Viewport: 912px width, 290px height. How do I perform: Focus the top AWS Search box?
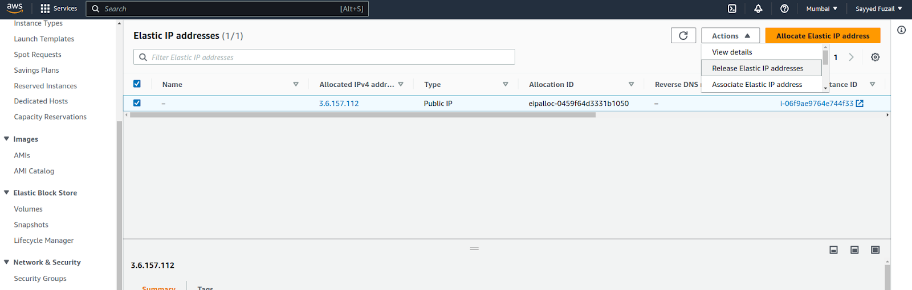[x=227, y=9]
